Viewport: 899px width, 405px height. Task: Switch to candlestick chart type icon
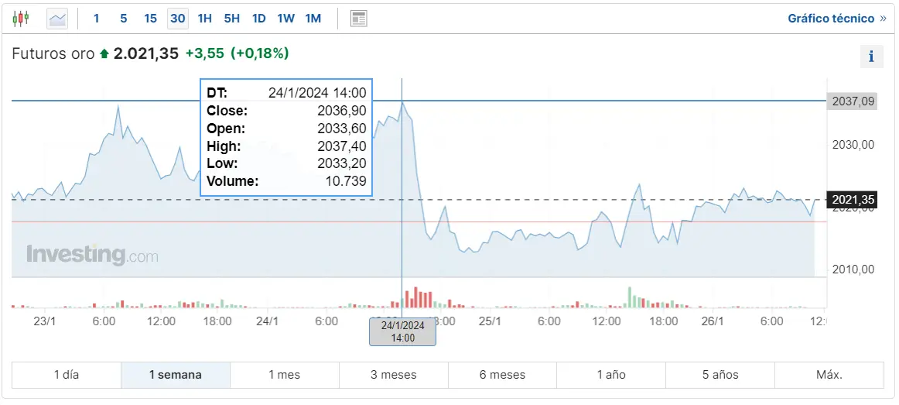click(x=21, y=18)
